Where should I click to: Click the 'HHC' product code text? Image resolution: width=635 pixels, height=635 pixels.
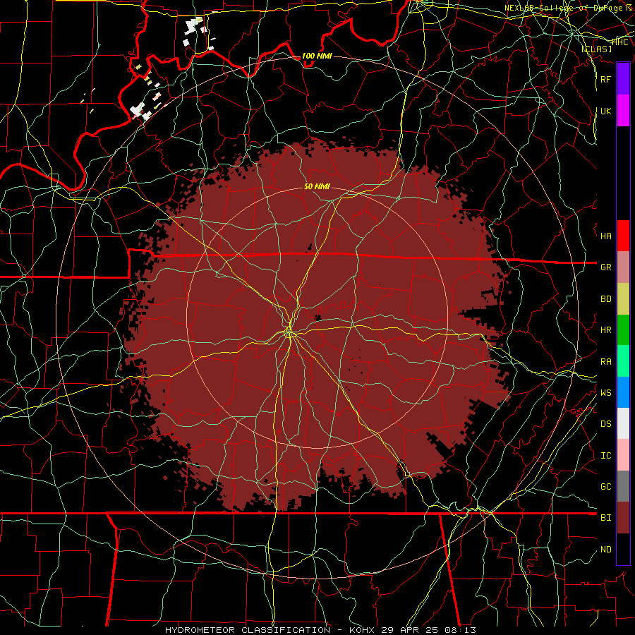pos(619,42)
